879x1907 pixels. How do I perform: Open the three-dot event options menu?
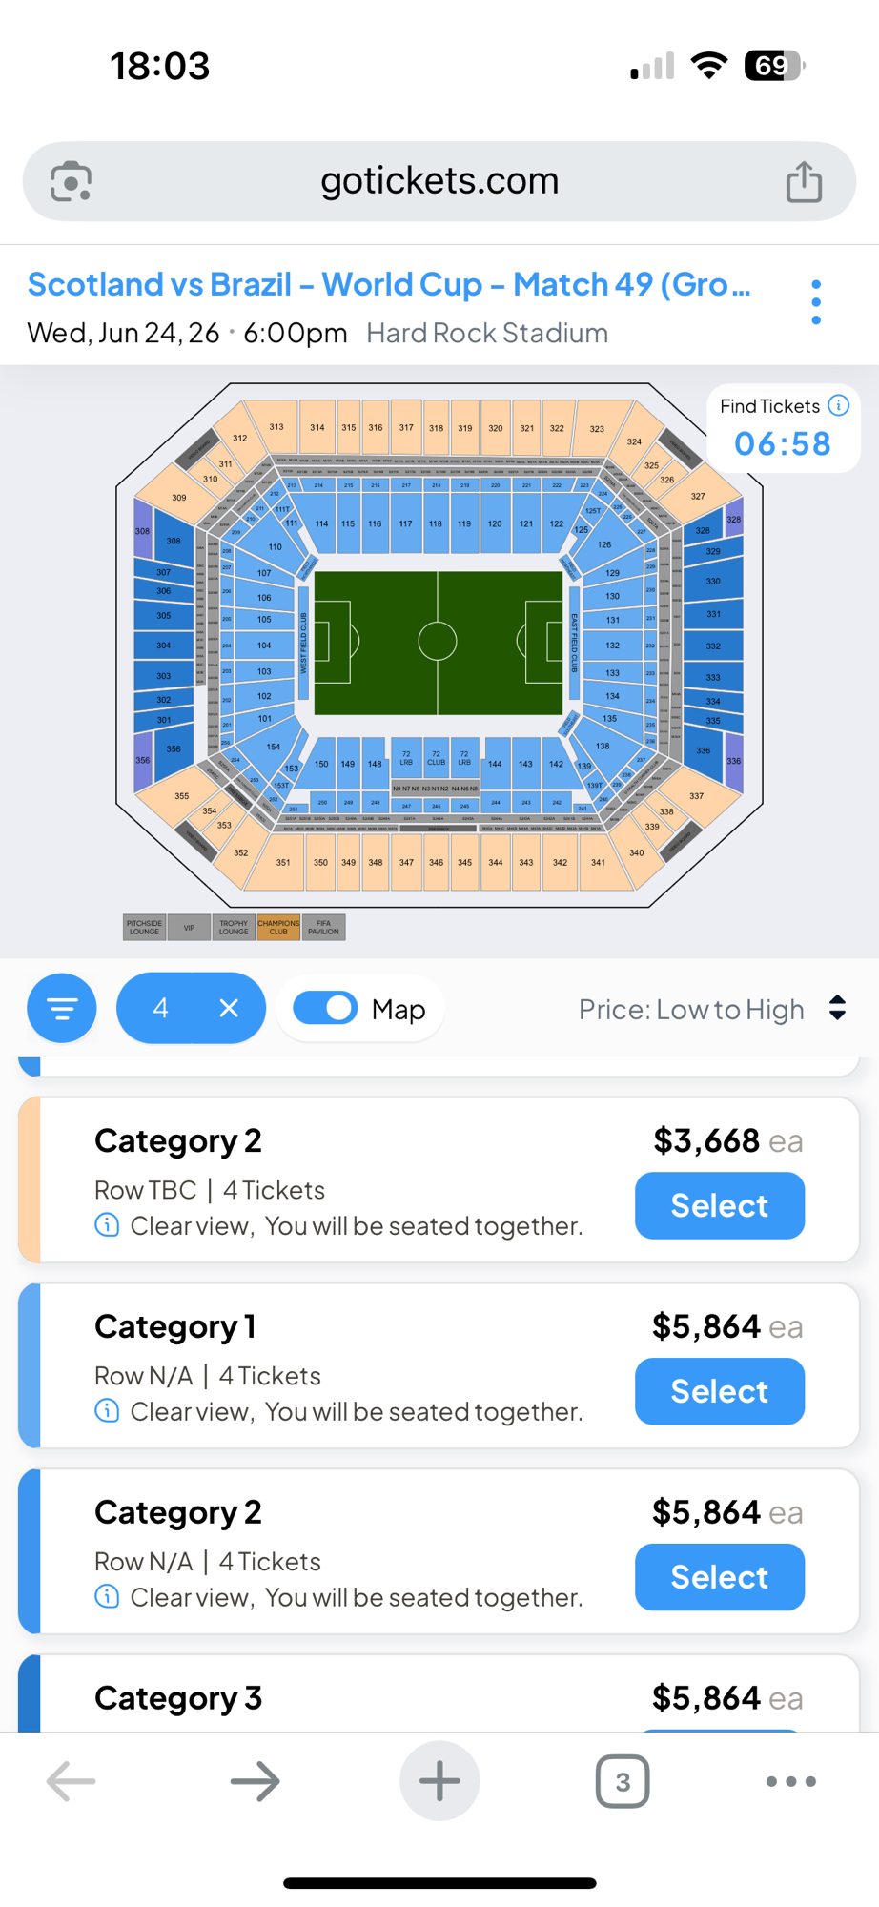[x=816, y=302]
